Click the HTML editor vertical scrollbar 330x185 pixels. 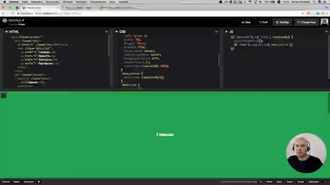click(x=109, y=45)
